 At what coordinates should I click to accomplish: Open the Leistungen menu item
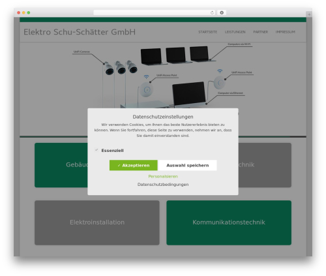click(x=235, y=32)
